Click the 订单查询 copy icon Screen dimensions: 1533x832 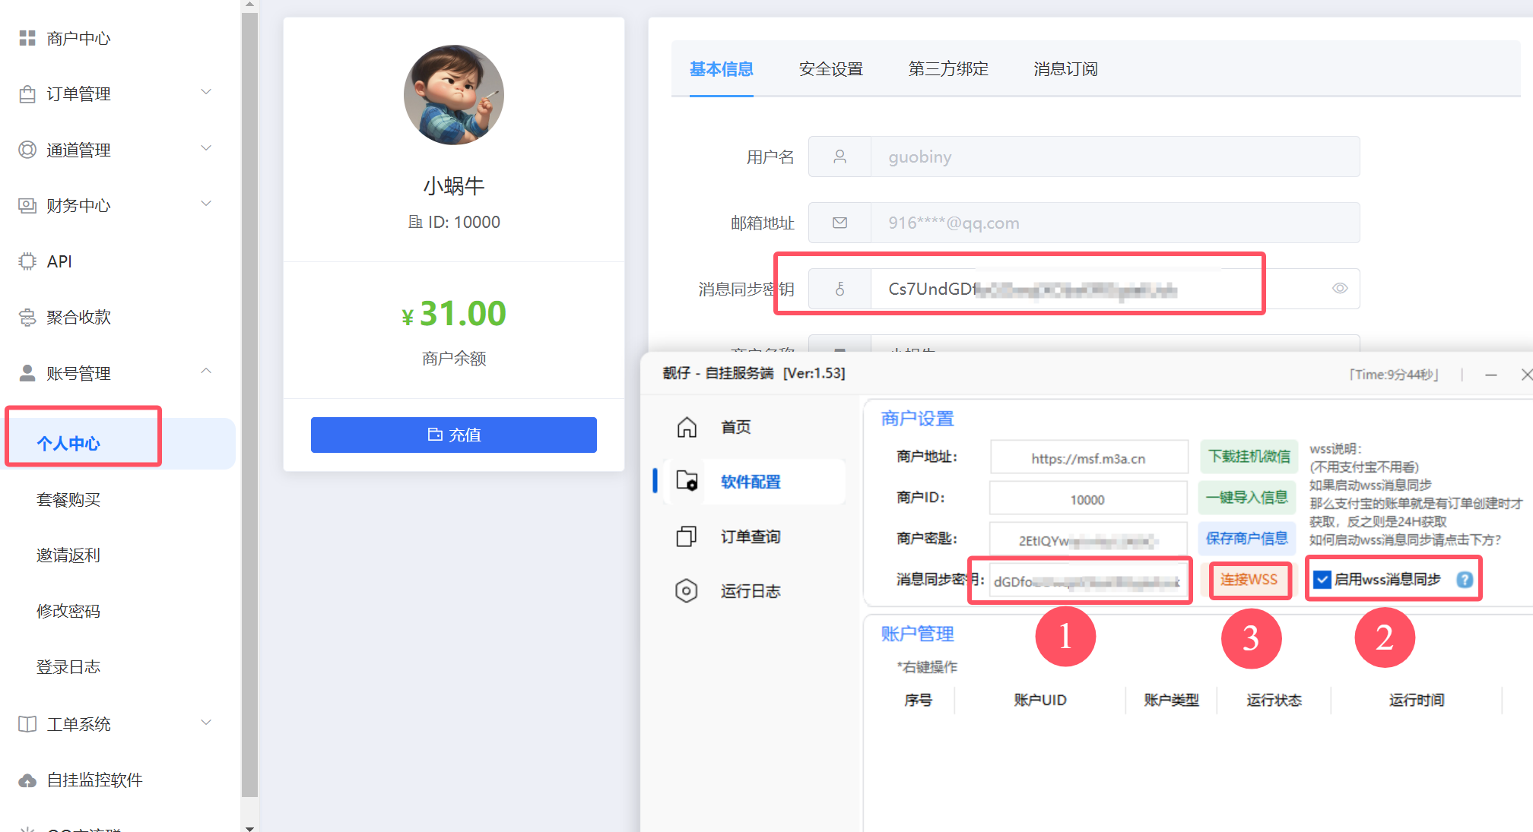click(x=687, y=536)
